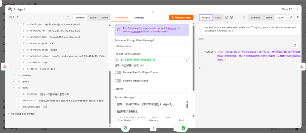The height and width of the screenshot is (133, 306).
Task: Open search in the Output panel
Action: (x=244, y=18)
